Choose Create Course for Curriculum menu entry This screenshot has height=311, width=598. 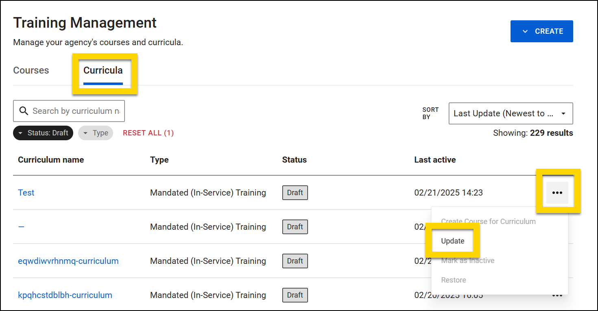coord(488,221)
